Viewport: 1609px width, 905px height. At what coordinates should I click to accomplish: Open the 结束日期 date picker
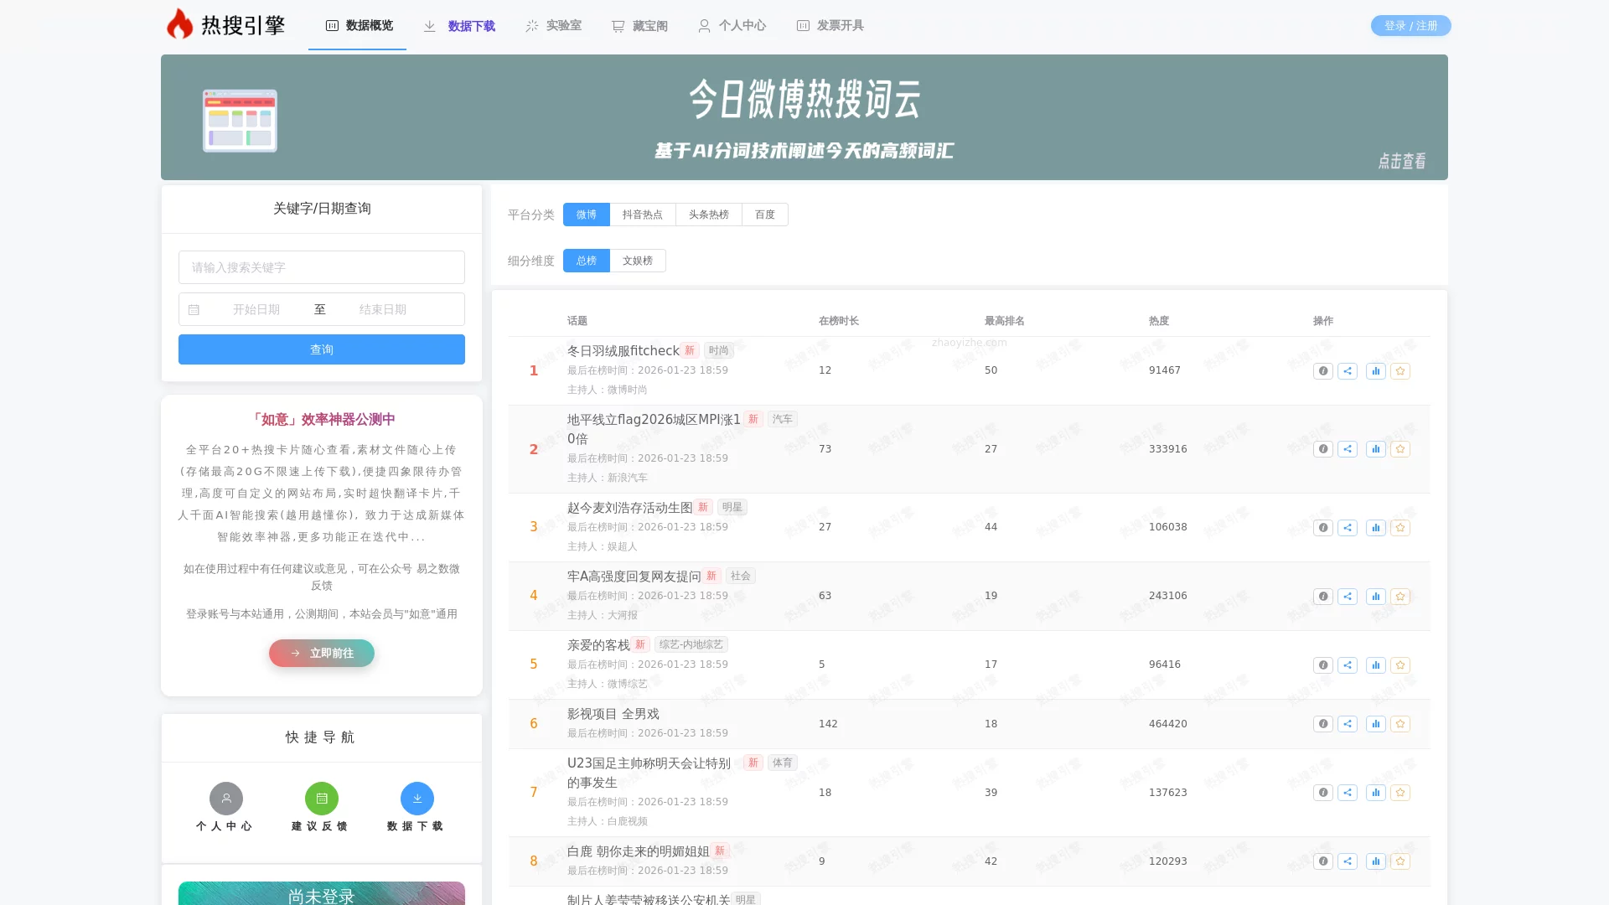pos(381,309)
